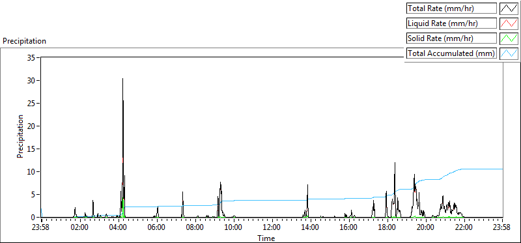Click the Time axis label
The height and width of the screenshot is (243, 521).
266,238
